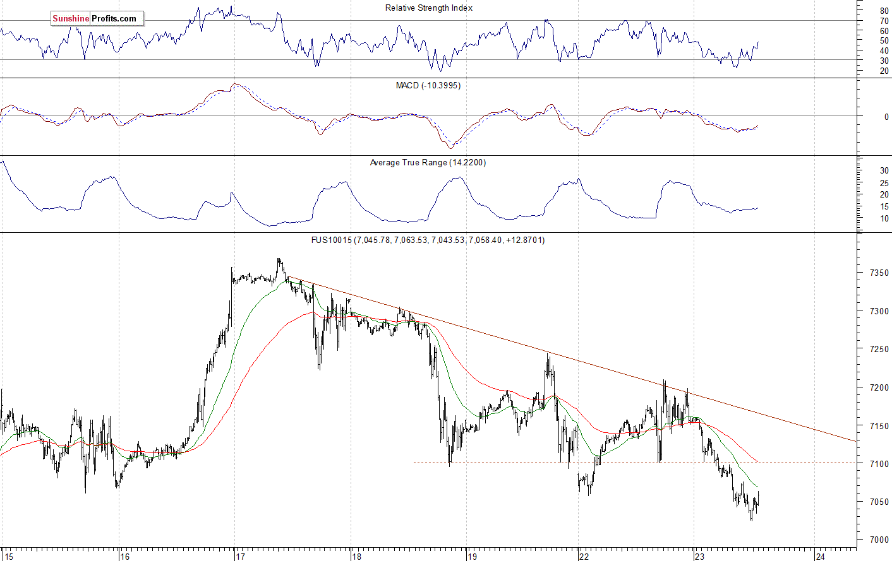Screen dimensions: 892x561
Task: Click date label 16 on time axis
Action: point(125,557)
